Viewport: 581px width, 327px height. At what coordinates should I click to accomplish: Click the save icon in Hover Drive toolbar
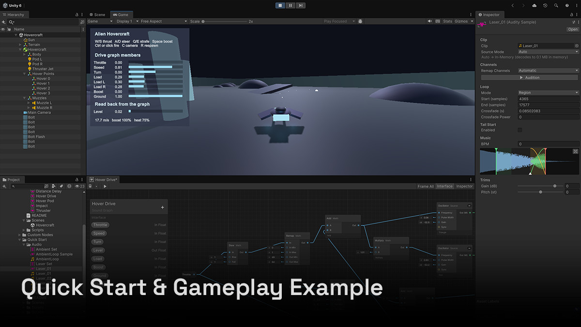click(90, 186)
